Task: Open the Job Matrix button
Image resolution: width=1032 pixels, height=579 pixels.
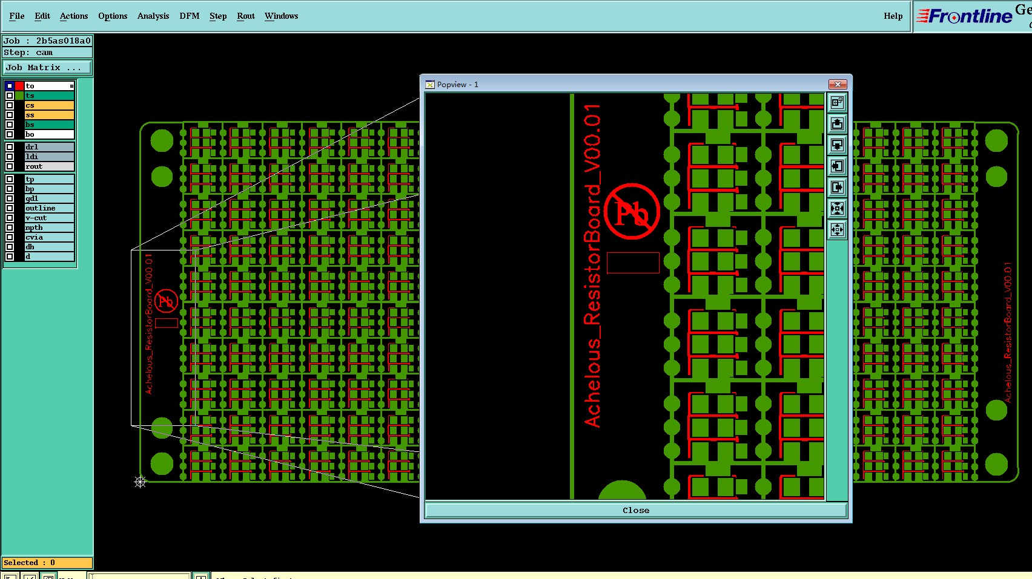Action: tap(47, 67)
